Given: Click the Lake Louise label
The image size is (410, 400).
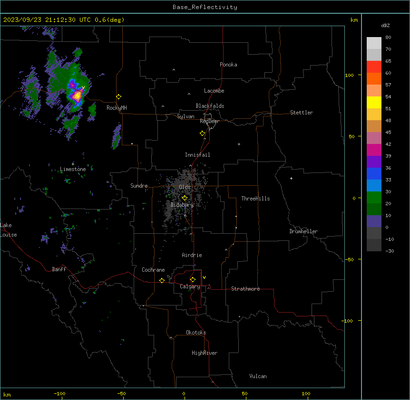Looking at the screenshot, I should [8, 230].
